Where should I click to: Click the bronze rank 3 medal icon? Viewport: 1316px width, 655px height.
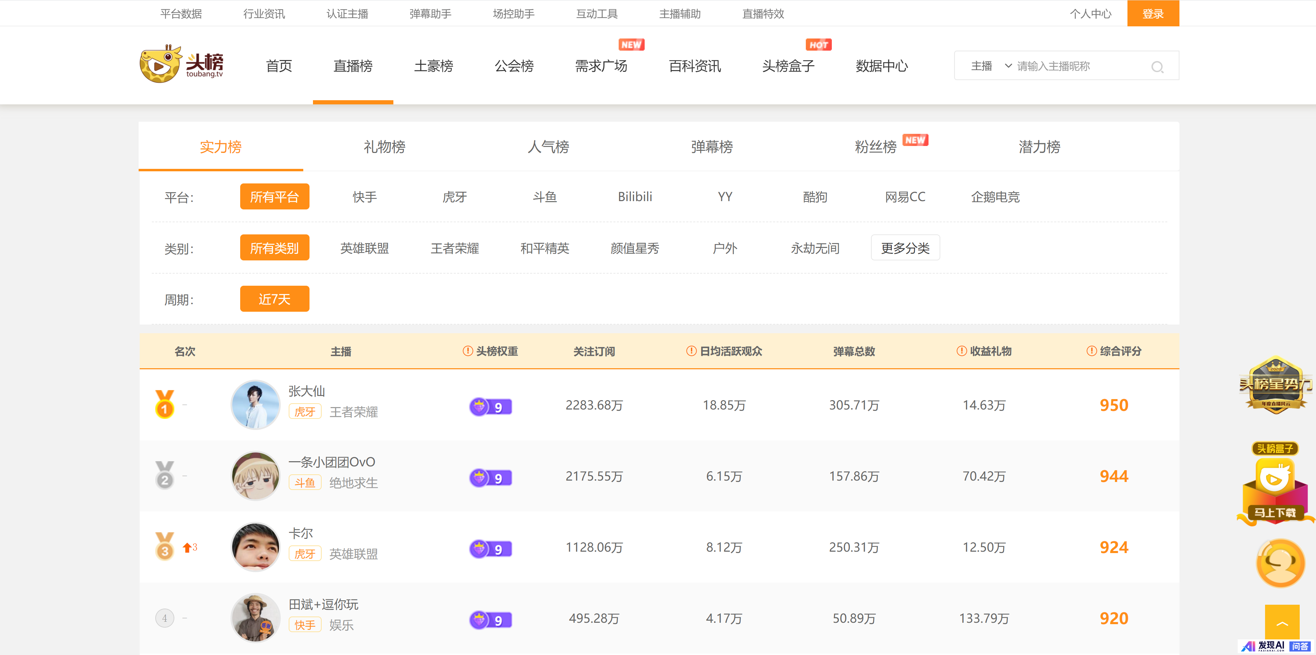tap(165, 546)
